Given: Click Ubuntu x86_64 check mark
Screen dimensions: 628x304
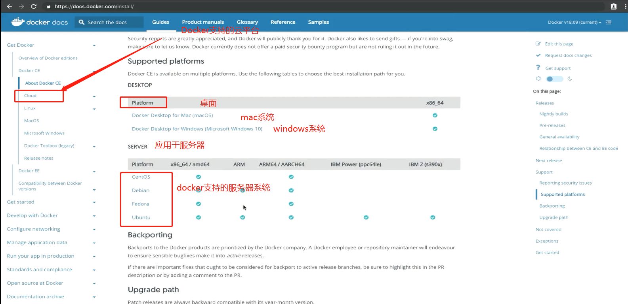Looking at the screenshot, I should point(199,217).
